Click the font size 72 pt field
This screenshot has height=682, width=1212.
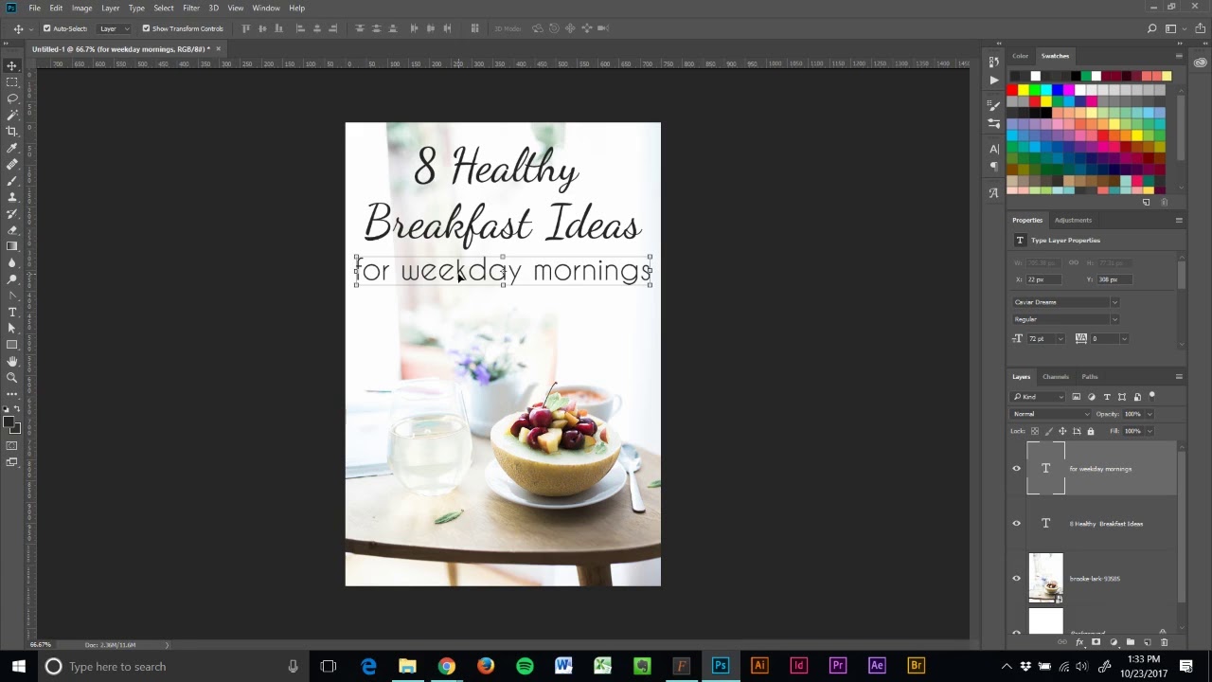coord(1040,339)
